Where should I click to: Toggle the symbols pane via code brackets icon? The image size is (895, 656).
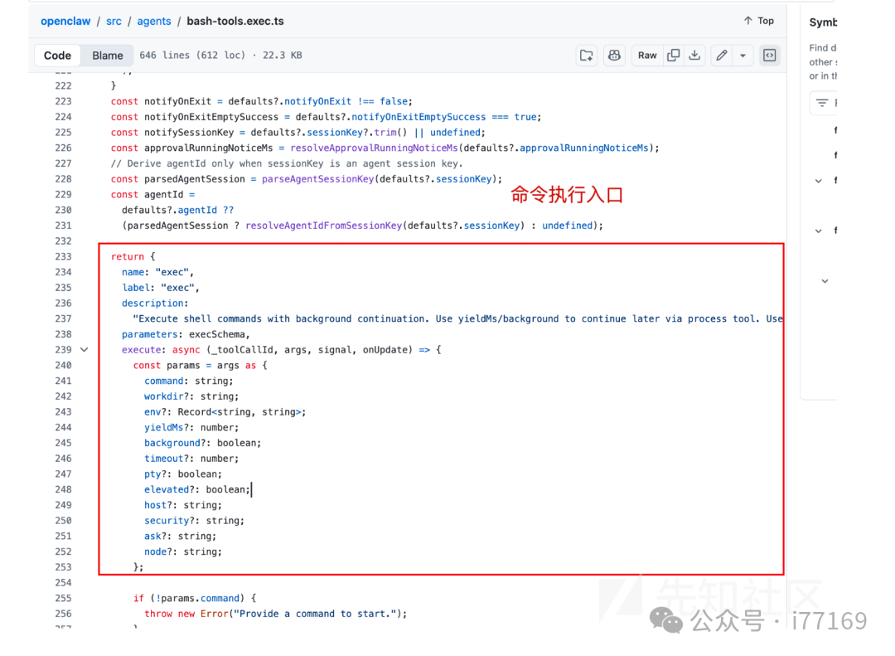click(769, 55)
